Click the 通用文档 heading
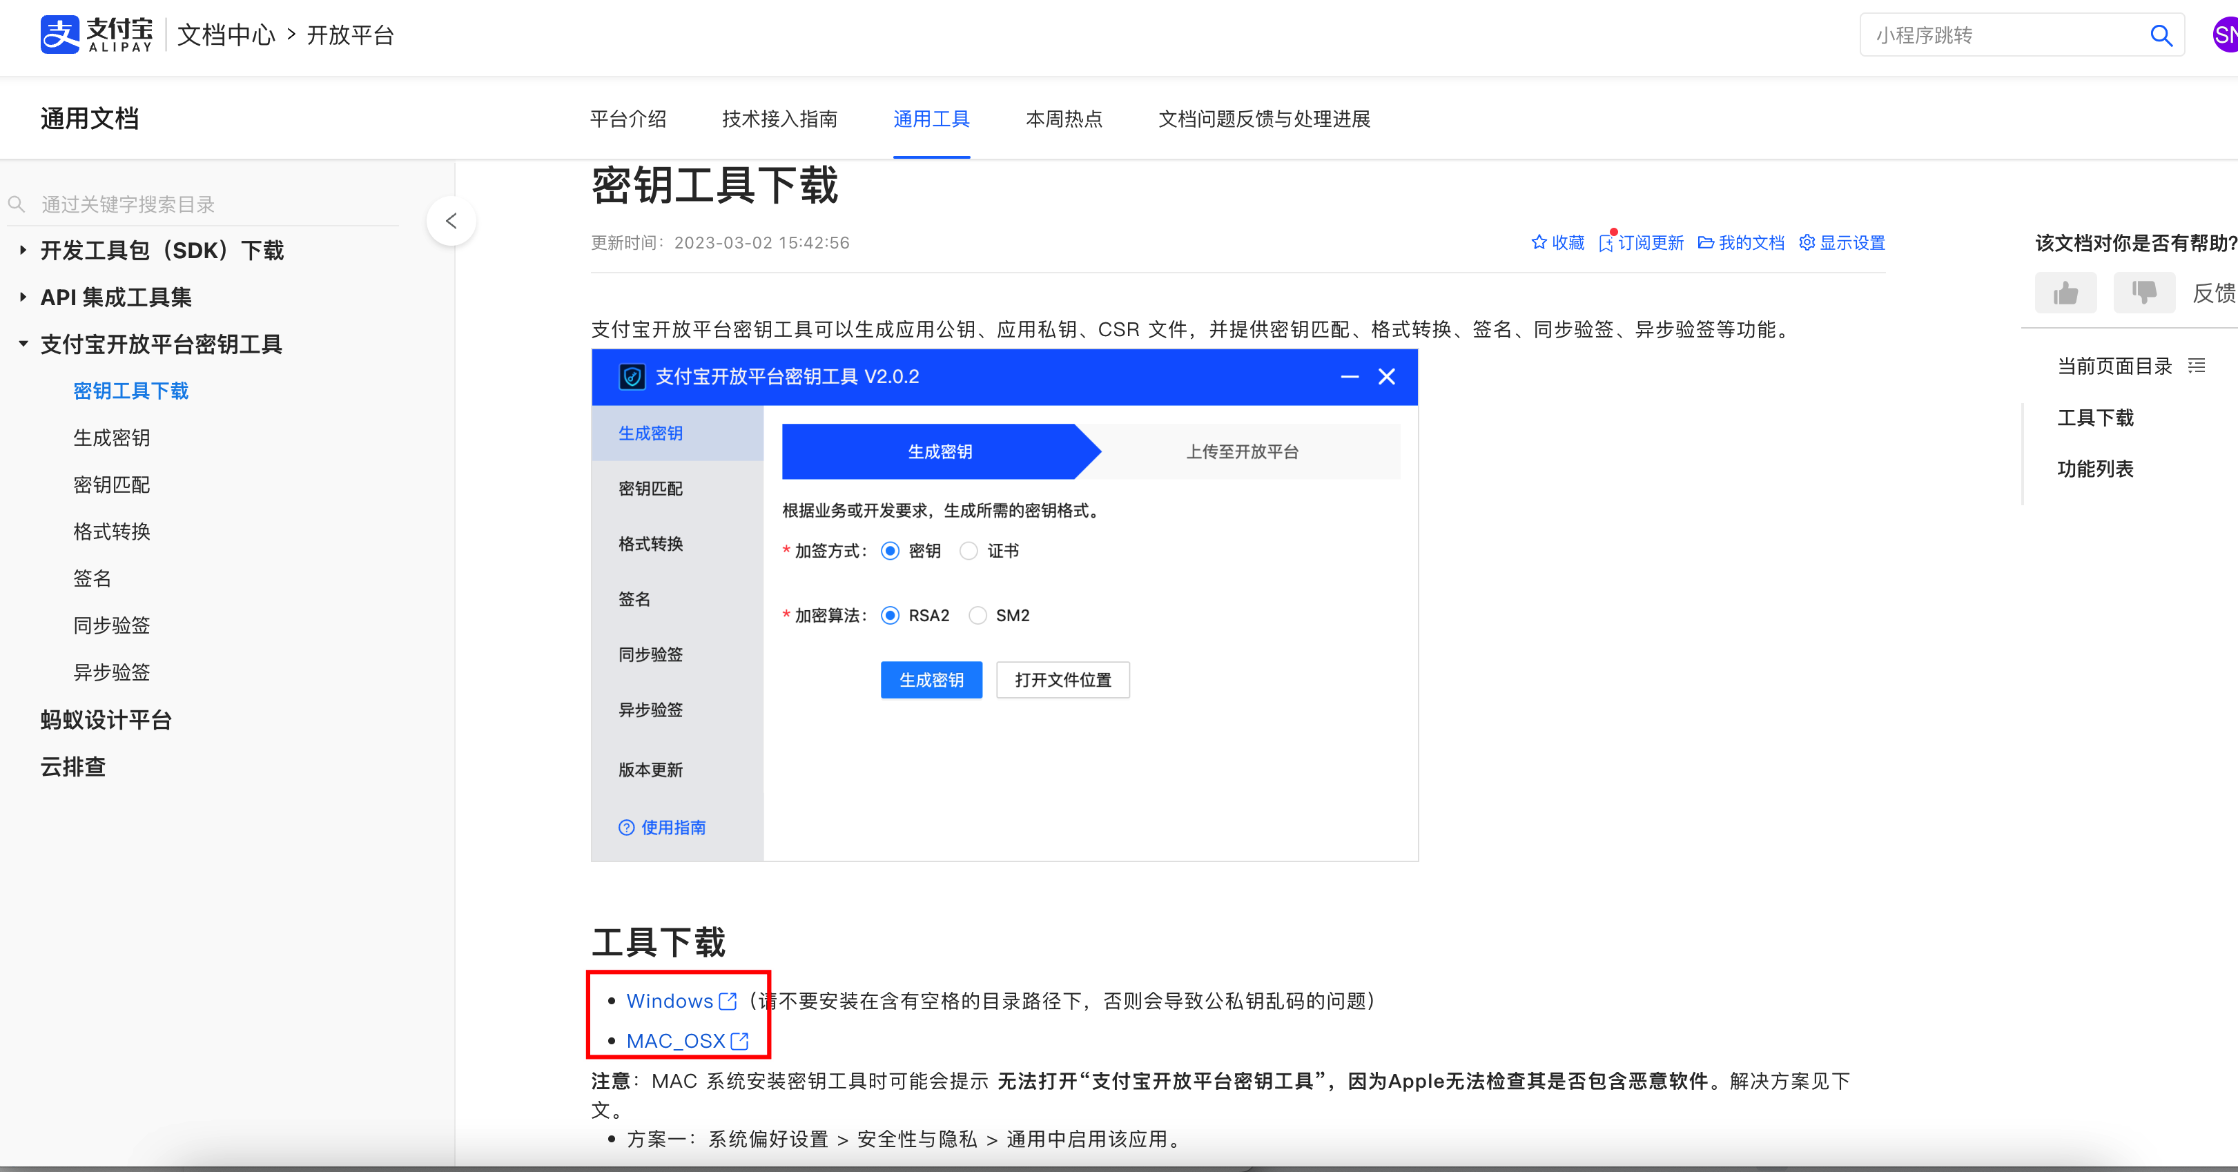2238x1172 pixels. 90,118
